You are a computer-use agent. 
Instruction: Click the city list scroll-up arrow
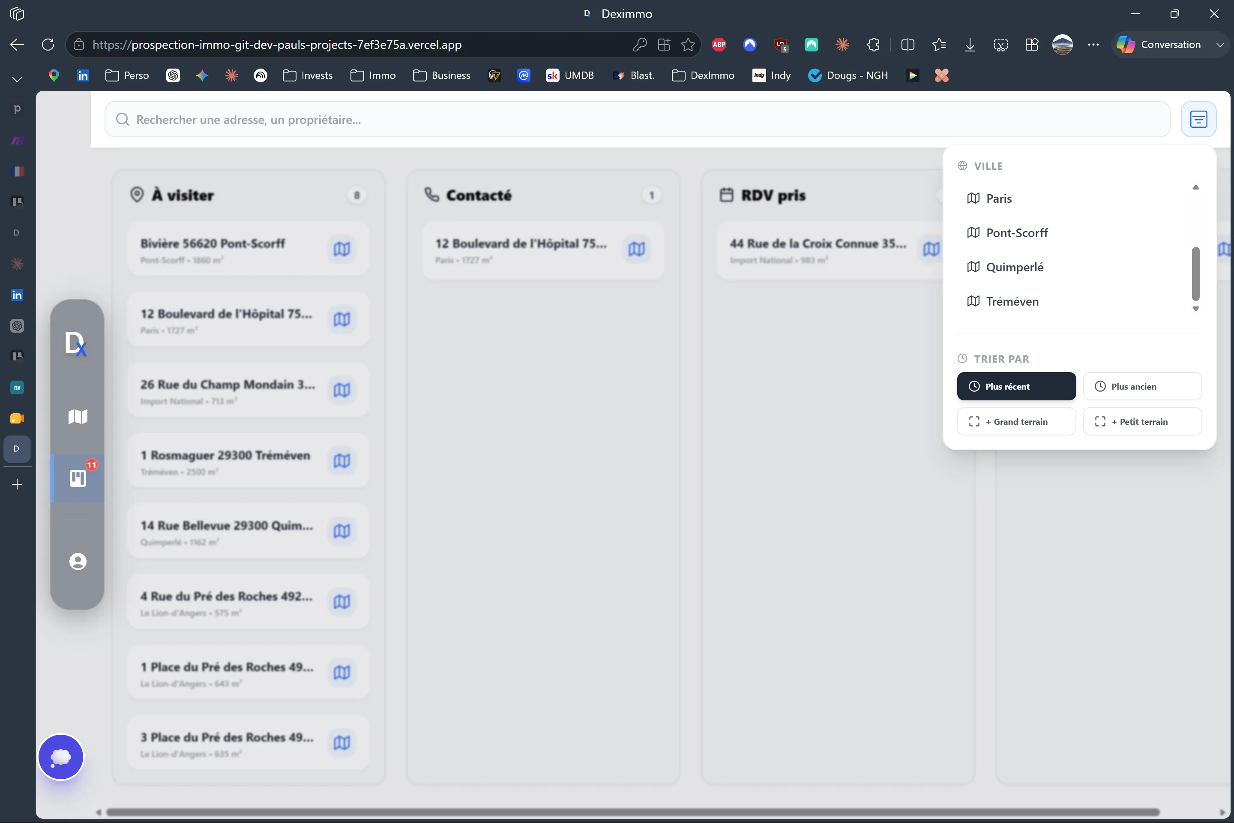[x=1196, y=187]
